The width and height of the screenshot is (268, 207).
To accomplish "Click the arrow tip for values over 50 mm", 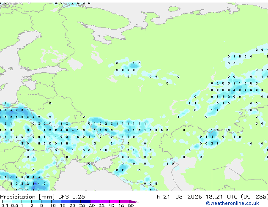I will tap(134, 202).
